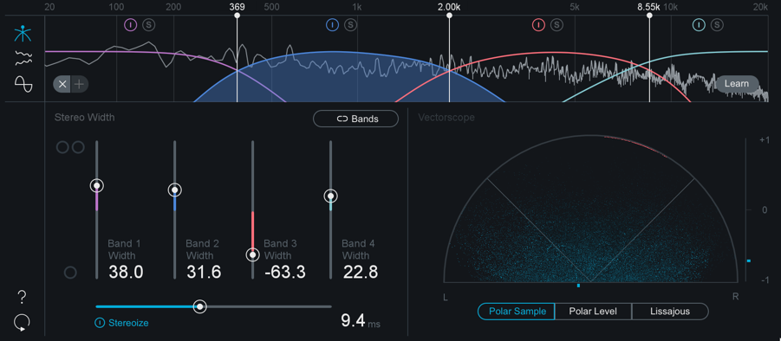Click the Band 2 Width slider handle

pyautogui.click(x=175, y=190)
